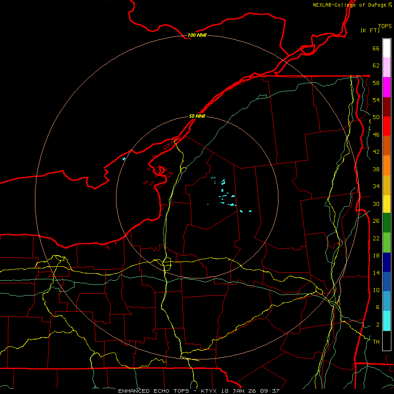Click the 46 scale label
The image size is (394, 394).
(376, 135)
